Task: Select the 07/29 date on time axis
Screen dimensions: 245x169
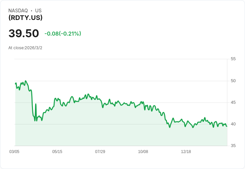Action: 100,152
